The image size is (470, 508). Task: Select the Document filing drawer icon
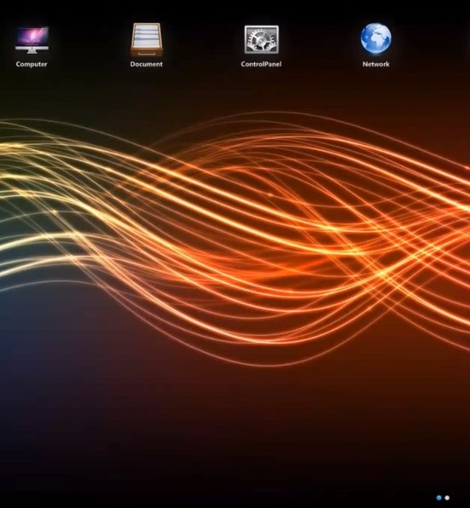tap(147, 39)
